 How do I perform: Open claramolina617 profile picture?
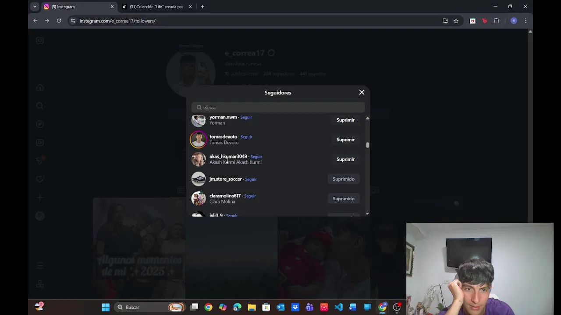(199, 199)
